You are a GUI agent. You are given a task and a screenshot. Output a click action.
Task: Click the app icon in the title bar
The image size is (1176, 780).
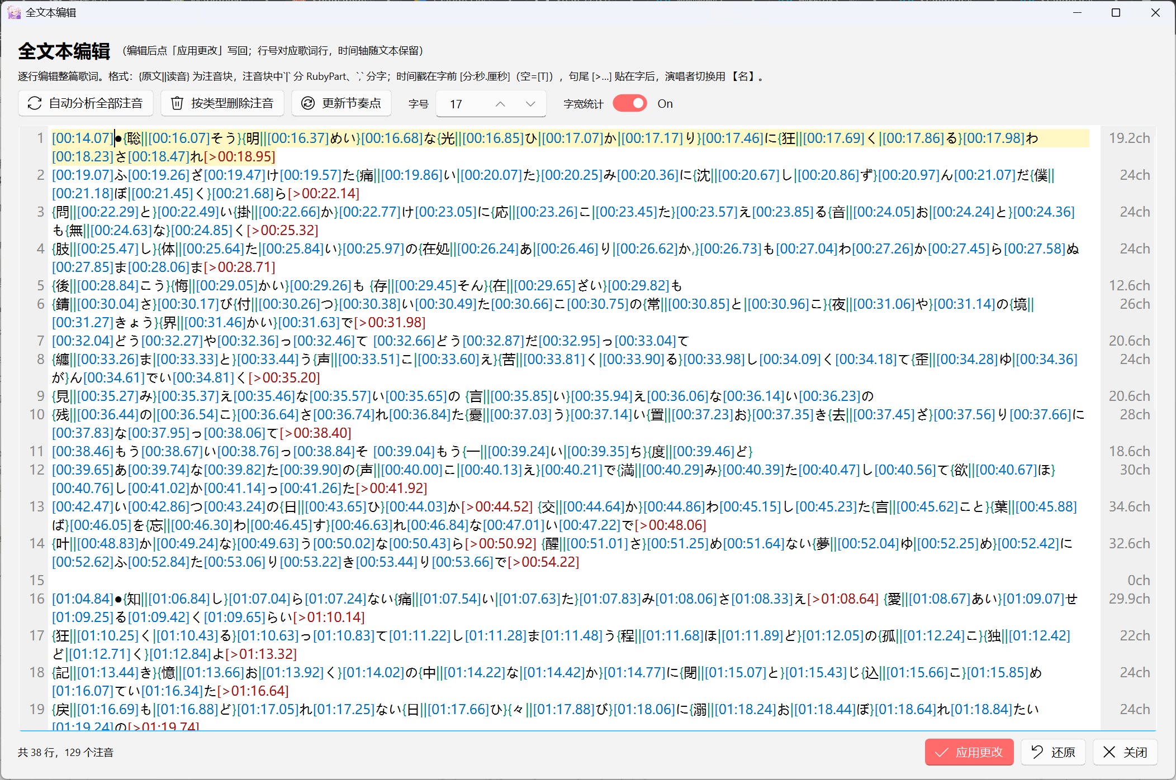coord(14,12)
